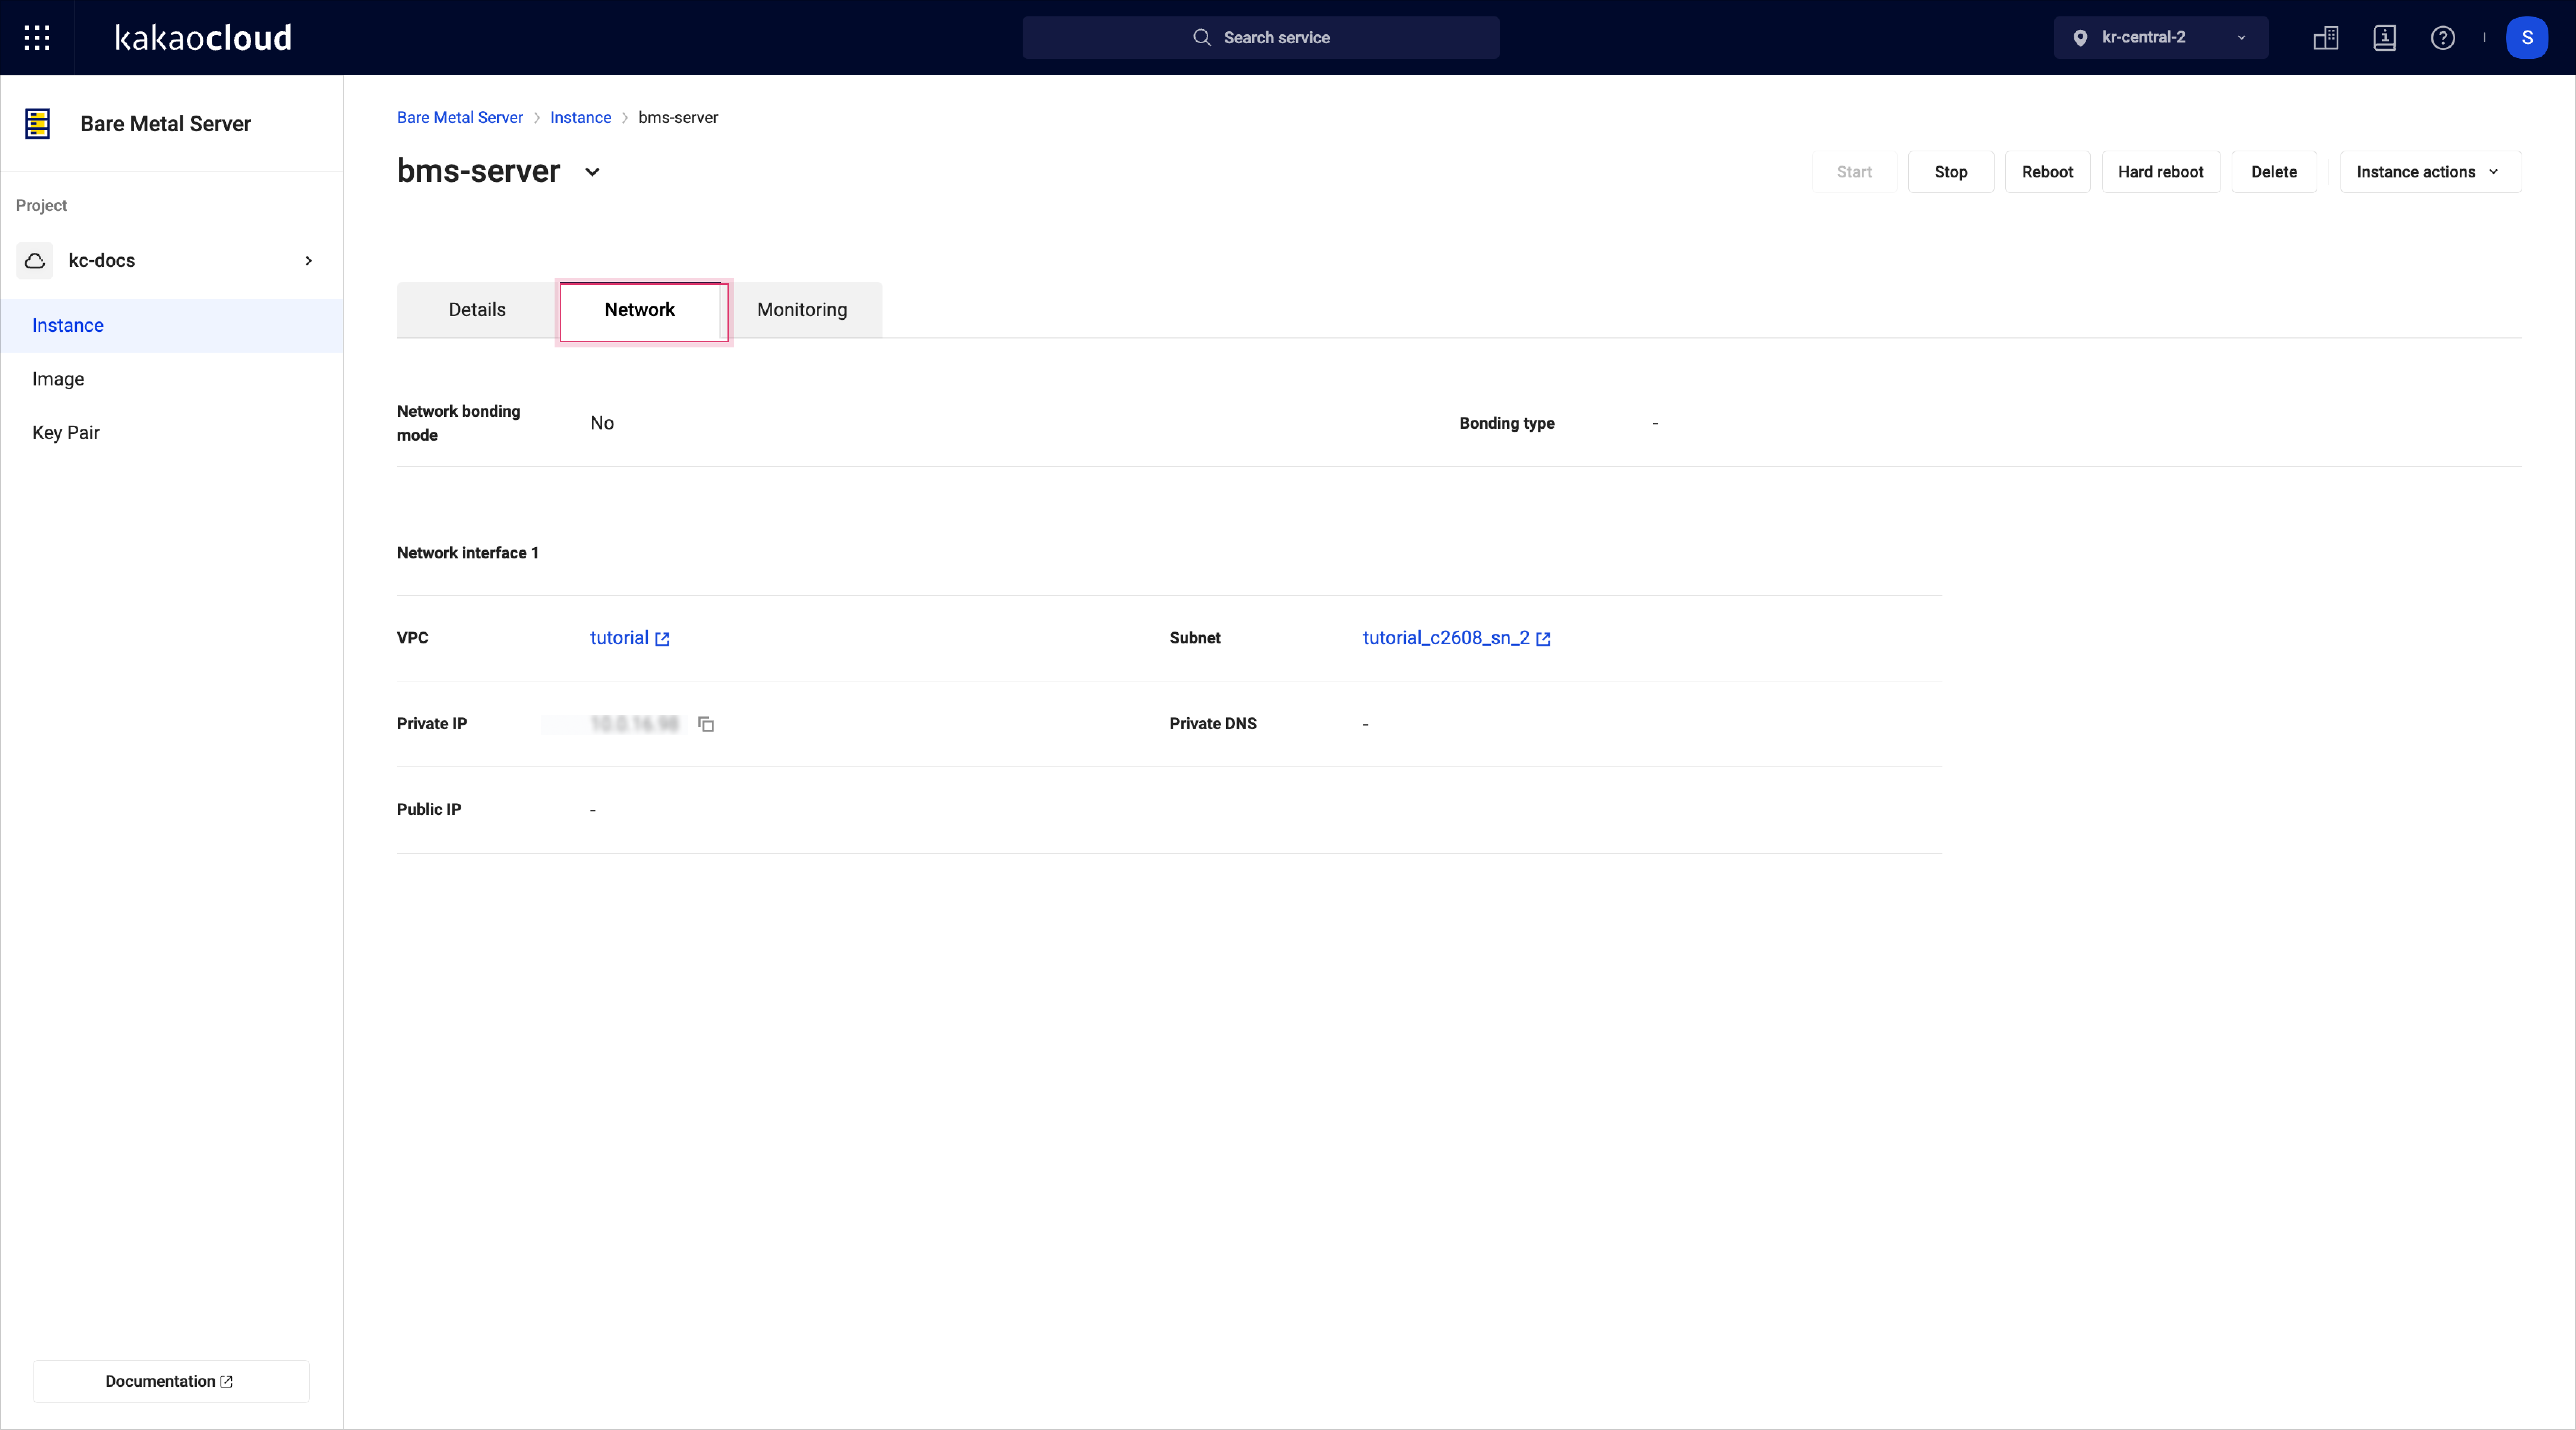Open the organization building icon in header

[2326, 38]
